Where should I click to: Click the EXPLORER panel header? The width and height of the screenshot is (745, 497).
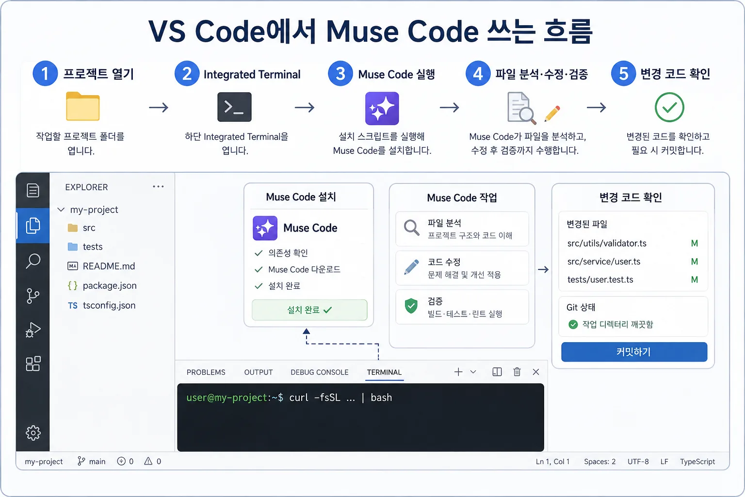click(86, 187)
